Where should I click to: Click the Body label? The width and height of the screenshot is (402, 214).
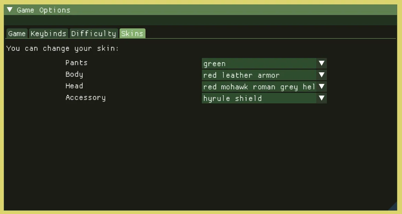click(74, 74)
